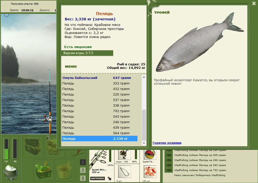The height and width of the screenshot is (183, 258).
Task: Click the diagonal arrow beside НАСТРОИТЬ
Action: [109, 179]
